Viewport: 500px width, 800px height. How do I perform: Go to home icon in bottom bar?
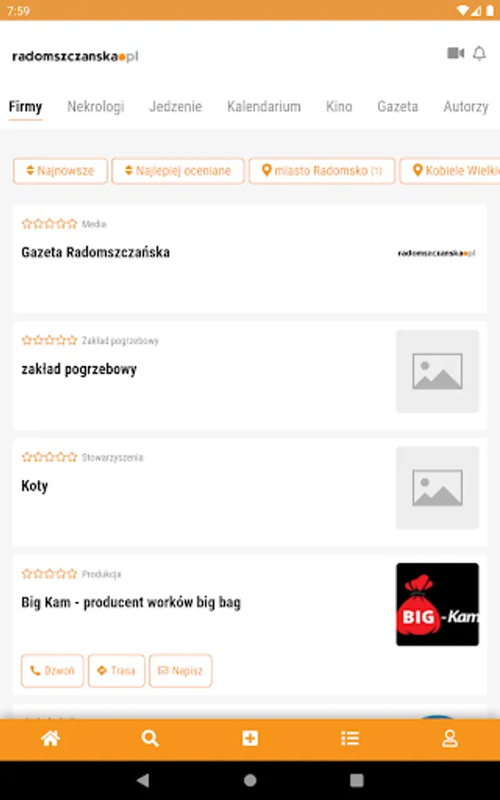point(51,738)
